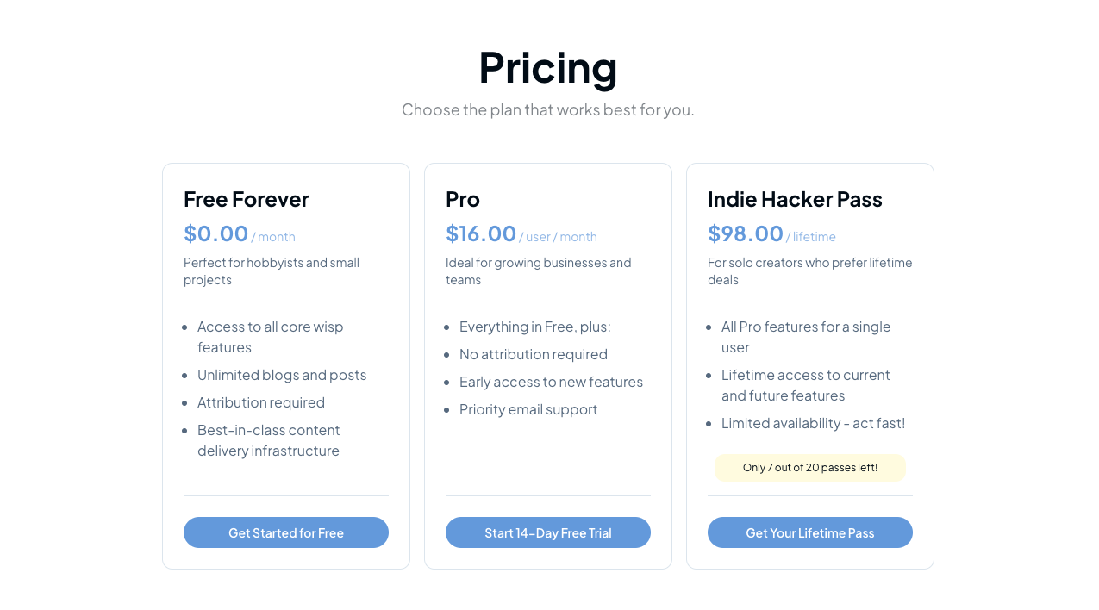Image resolution: width=1099 pixels, height=610 pixels.
Task: Click the 'Priority email support' feature
Action: (528, 409)
